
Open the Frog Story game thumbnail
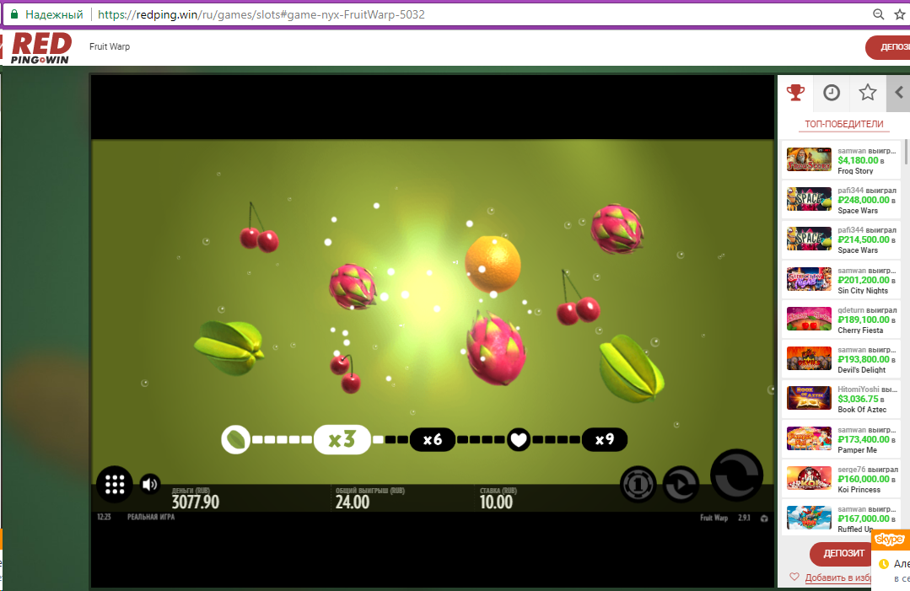pyautogui.click(x=809, y=159)
